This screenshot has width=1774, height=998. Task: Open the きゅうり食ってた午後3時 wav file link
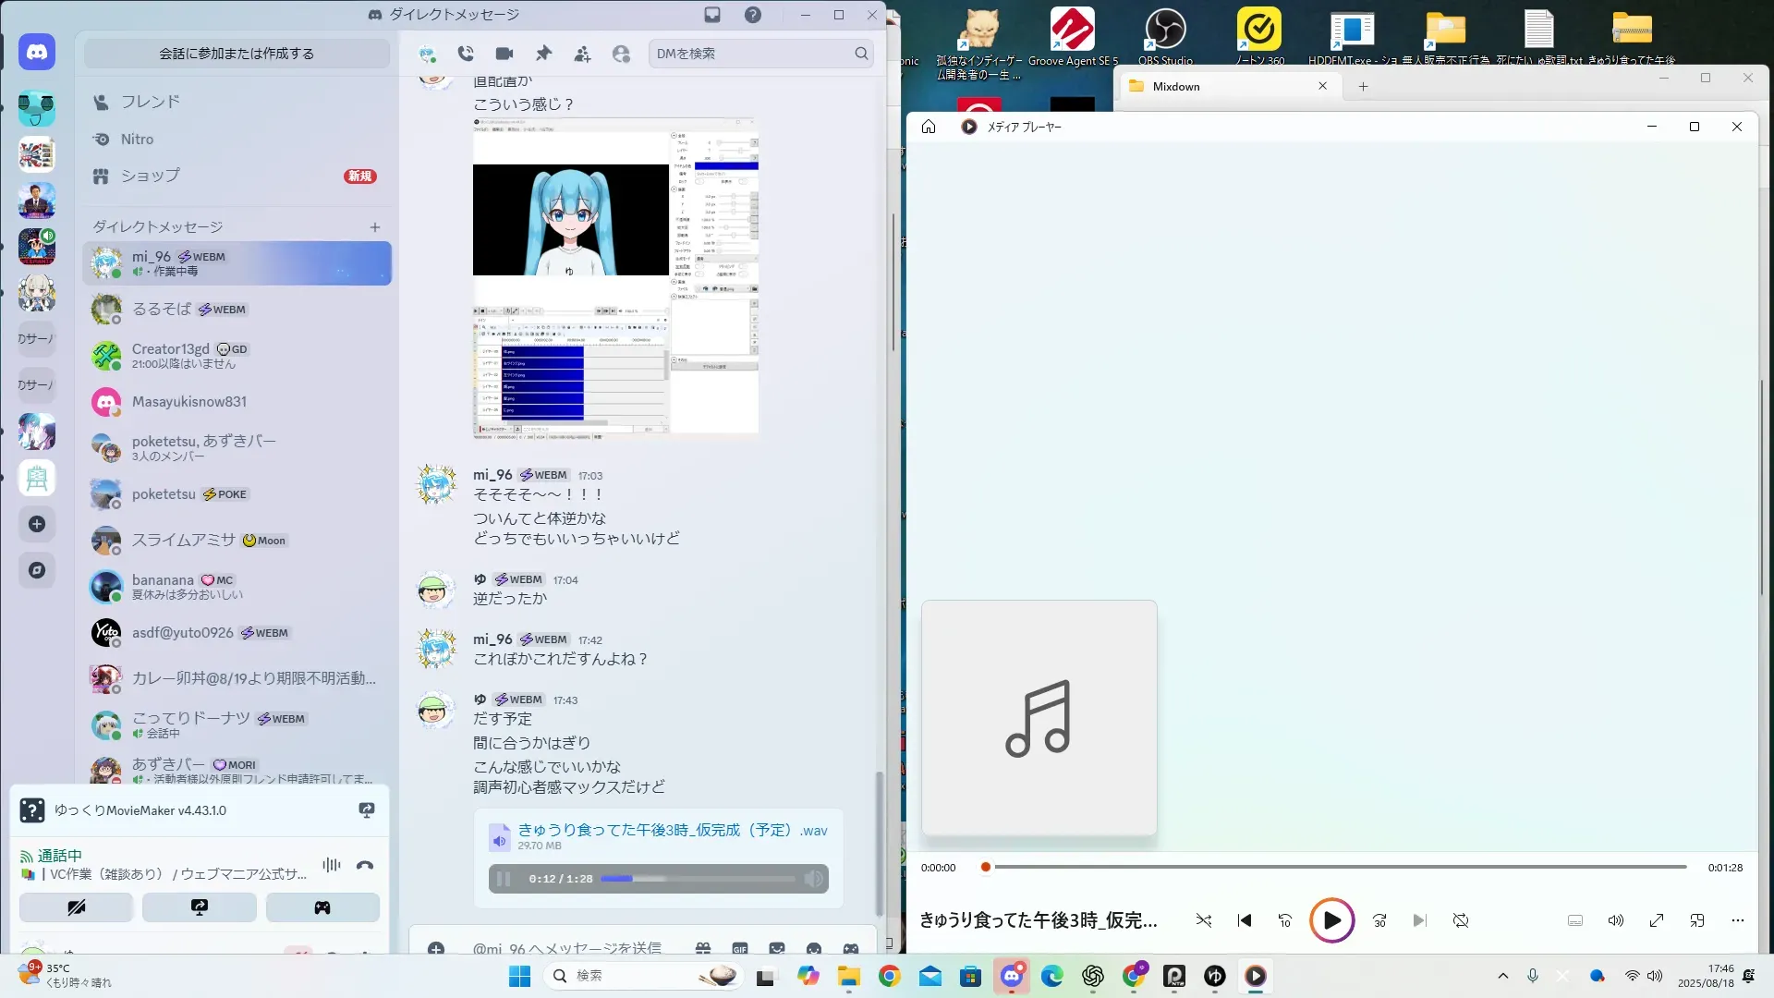(672, 830)
